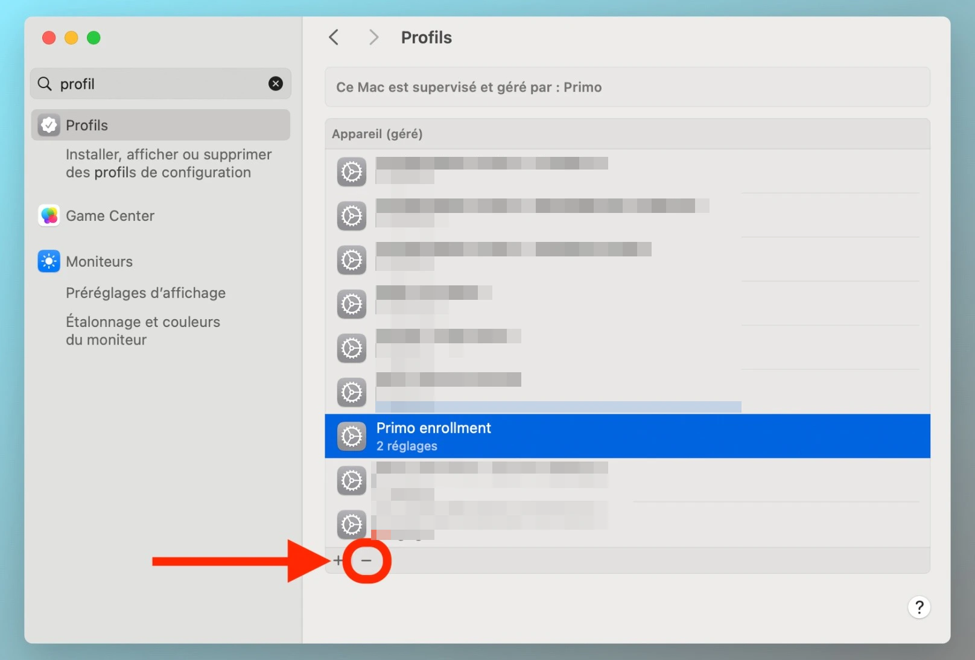Image resolution: width=975 pixels, height=660 pixels.
Task: Click the magnifying glass in the search field
Action: (44, 84)
